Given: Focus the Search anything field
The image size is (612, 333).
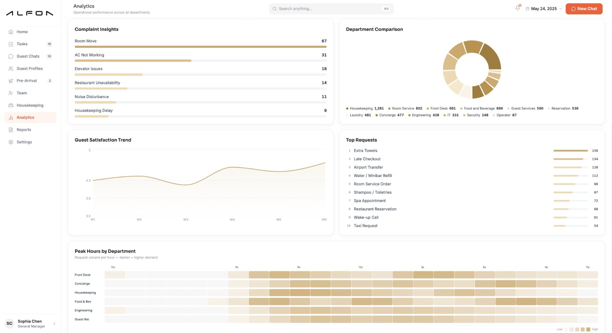Looking at the screenshot, I should click(x=331, y=9).
